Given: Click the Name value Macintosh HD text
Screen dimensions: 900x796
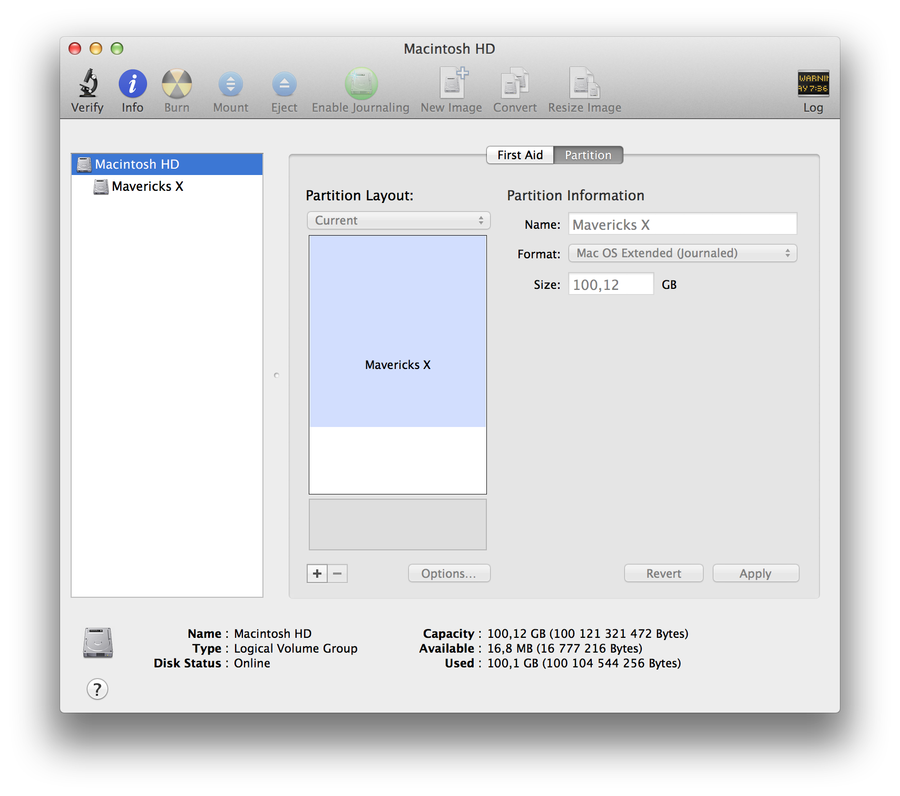Looking at the screenshot, I should click(x=272, y=634).
